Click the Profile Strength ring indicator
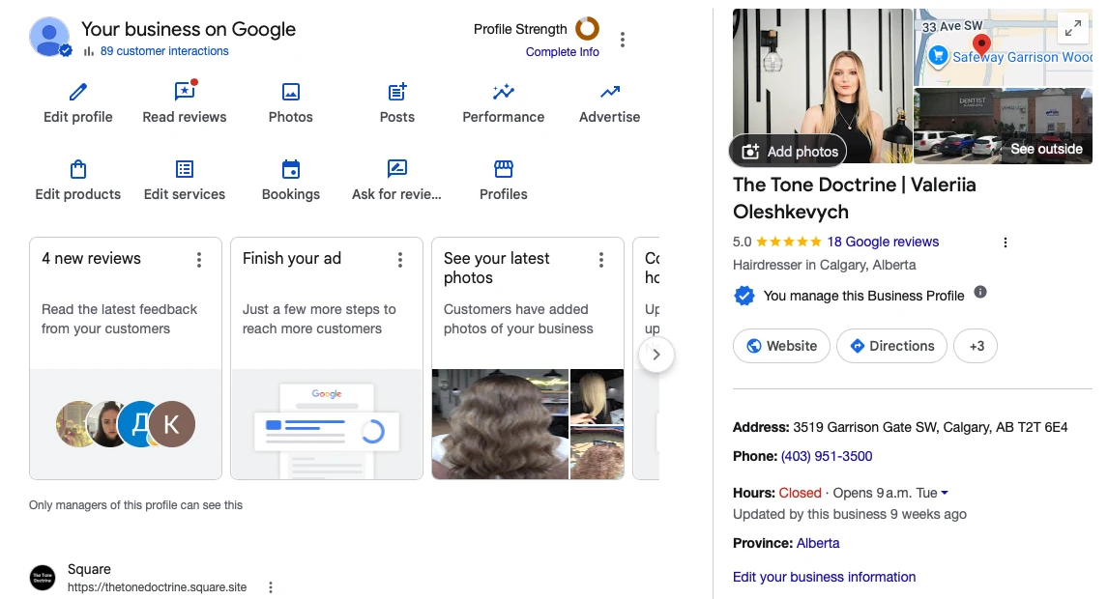This screenshot has height=599, width=1108. click(x=587, y=29)
